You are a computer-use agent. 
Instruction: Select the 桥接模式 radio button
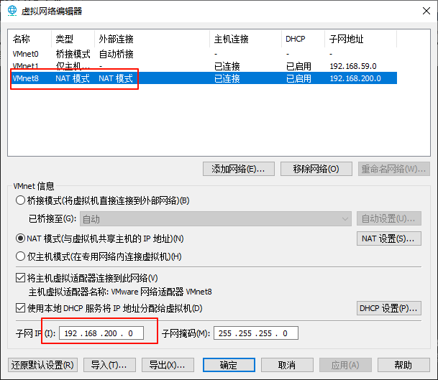pos(20,200)
